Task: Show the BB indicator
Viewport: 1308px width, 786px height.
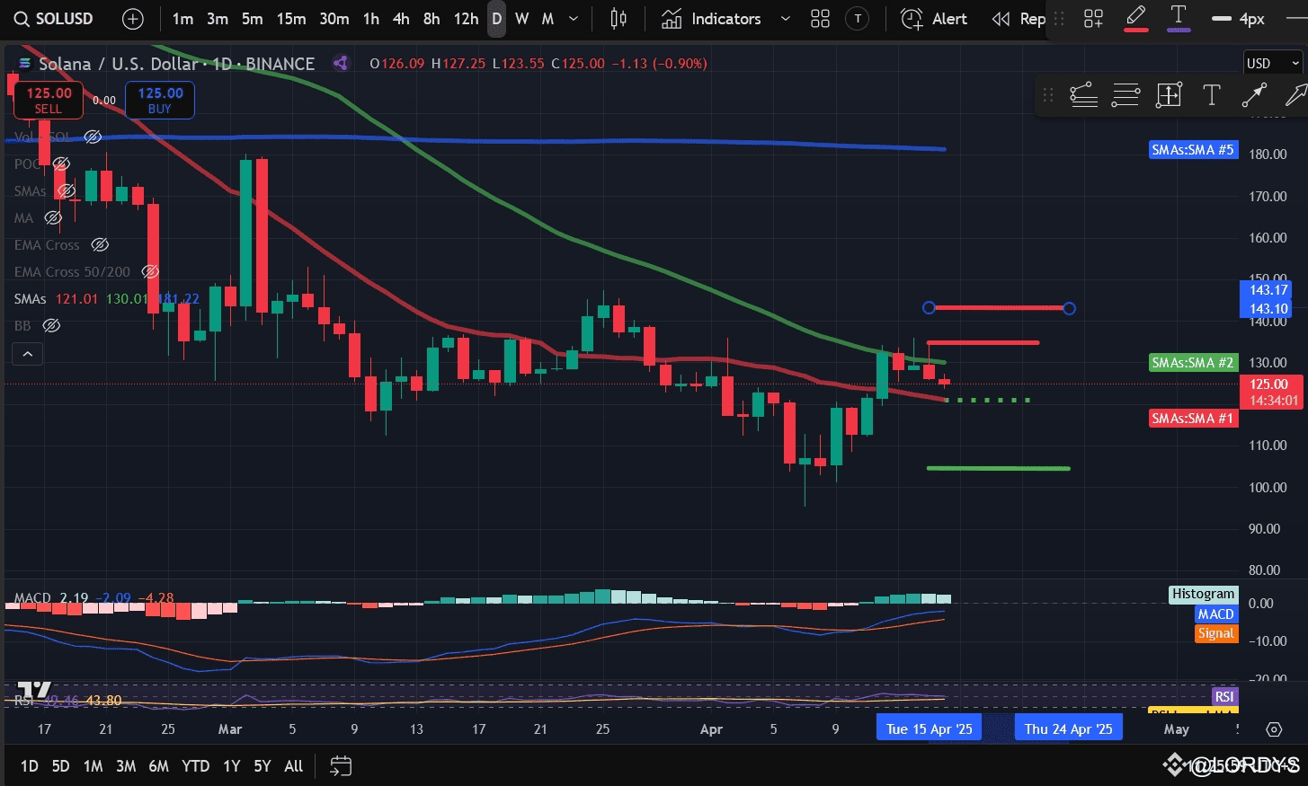Action: (51, 325)
